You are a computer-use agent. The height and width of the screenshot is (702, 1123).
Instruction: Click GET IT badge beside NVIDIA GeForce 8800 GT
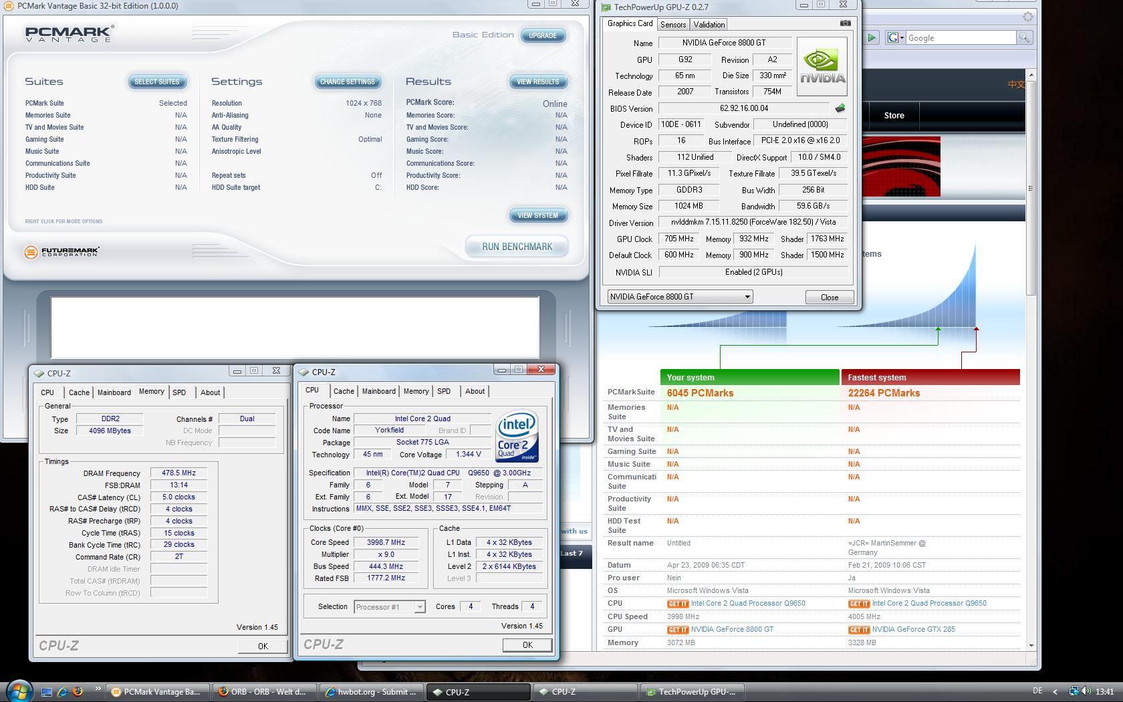[677, 630]
